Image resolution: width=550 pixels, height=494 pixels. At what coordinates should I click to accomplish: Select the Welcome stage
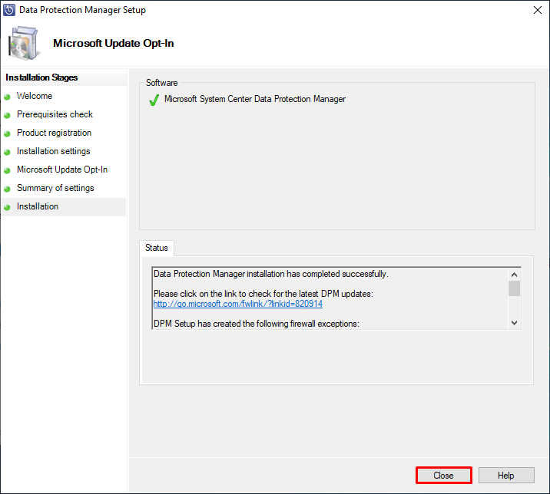(x=35, y=96)
